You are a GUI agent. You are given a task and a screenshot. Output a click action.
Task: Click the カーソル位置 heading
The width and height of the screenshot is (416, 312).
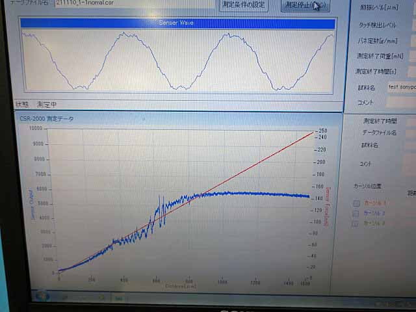(x=367, y=186)
